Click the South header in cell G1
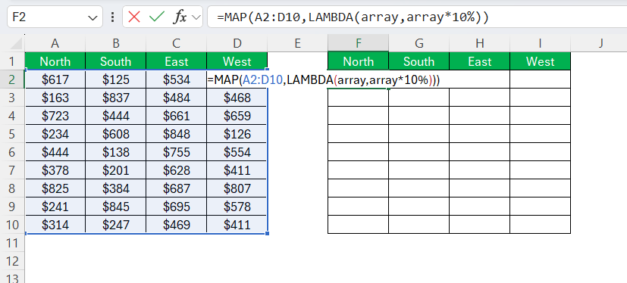This screenshot has width=627, height=283. point(419,61)
